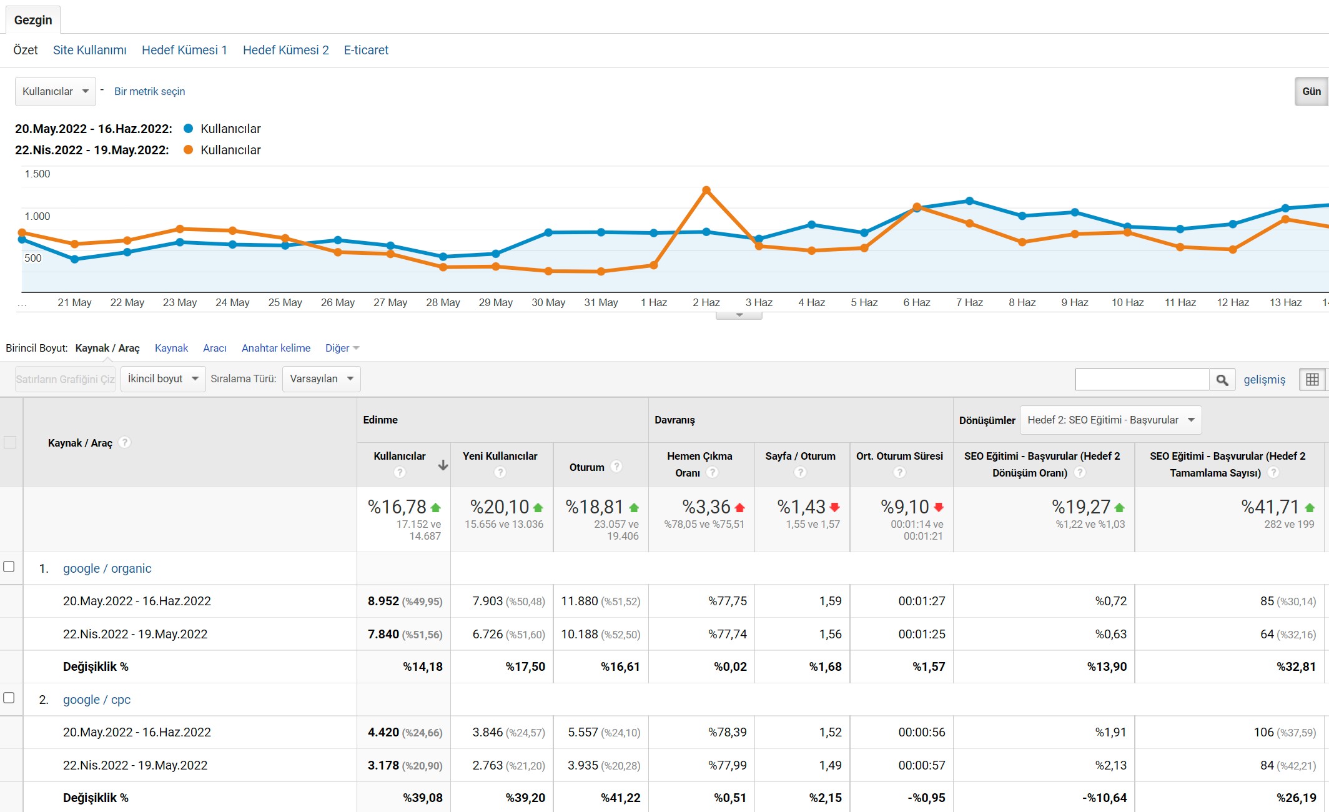Image resolution: width=1329 pixels, height=812 pixels.
Task: Click the table search magnifier icon
Action: (x=1222, y=380)
